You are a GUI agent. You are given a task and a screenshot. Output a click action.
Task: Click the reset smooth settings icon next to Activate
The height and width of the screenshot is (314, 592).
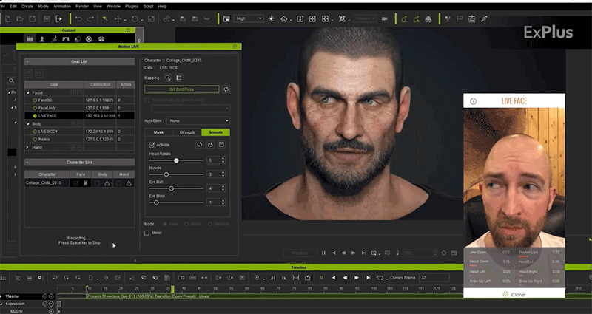199,144
